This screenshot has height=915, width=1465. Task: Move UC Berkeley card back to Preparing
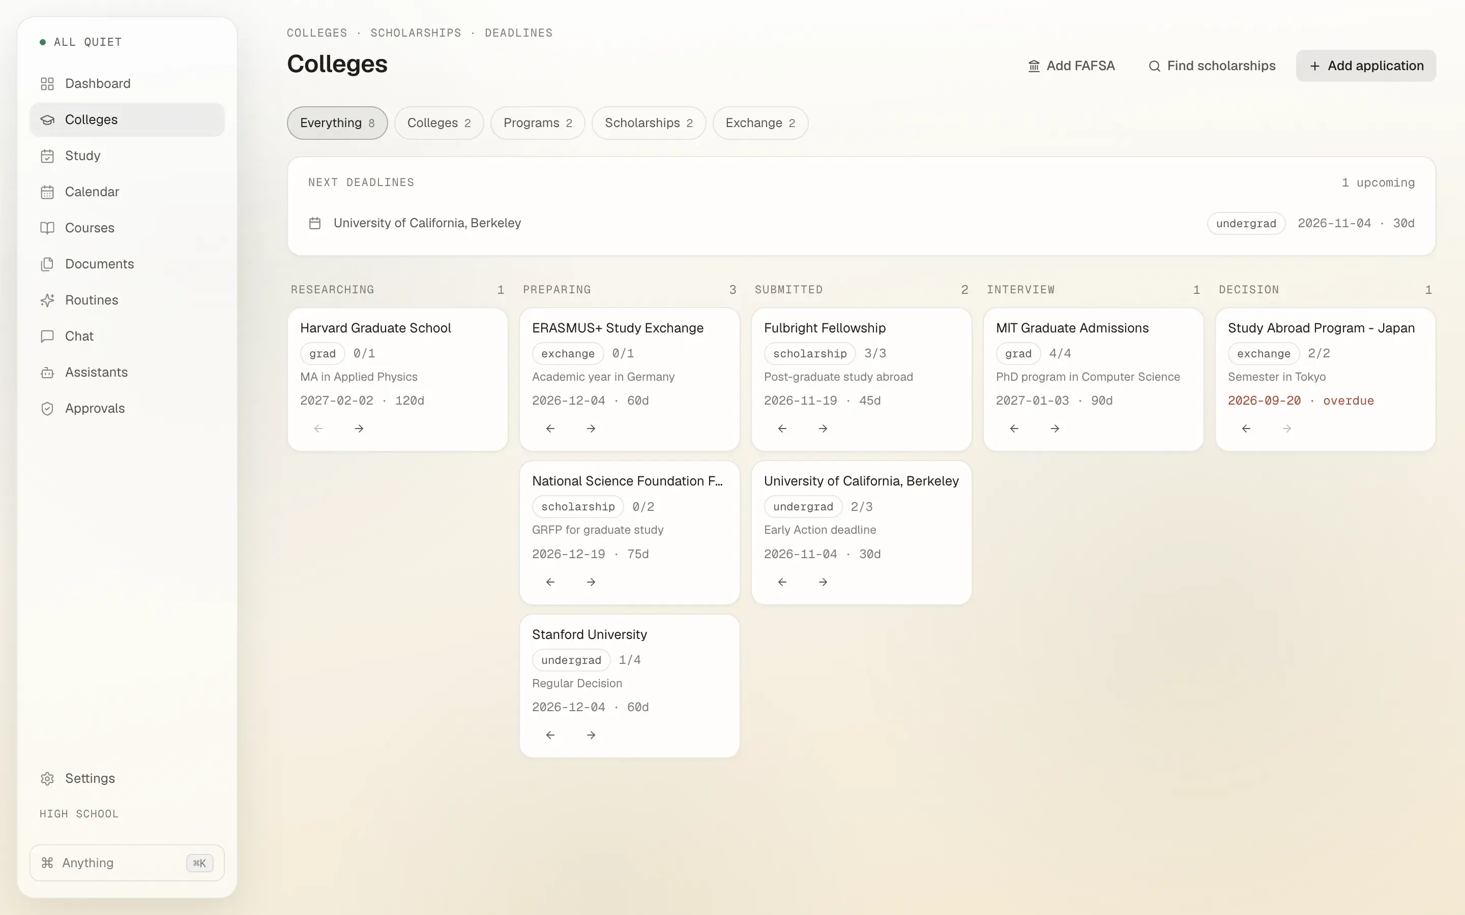(782, 582)
